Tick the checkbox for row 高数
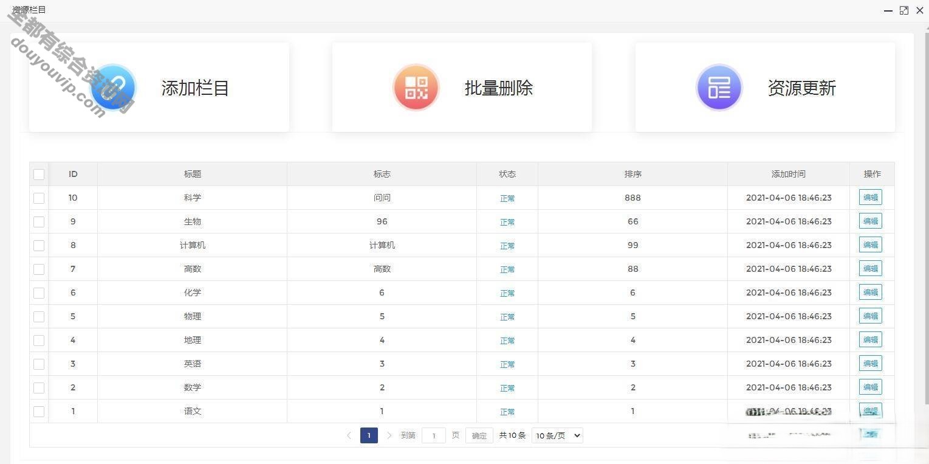Image resolution: width=929 pixels, height=464 pixels. pos(39,269)
